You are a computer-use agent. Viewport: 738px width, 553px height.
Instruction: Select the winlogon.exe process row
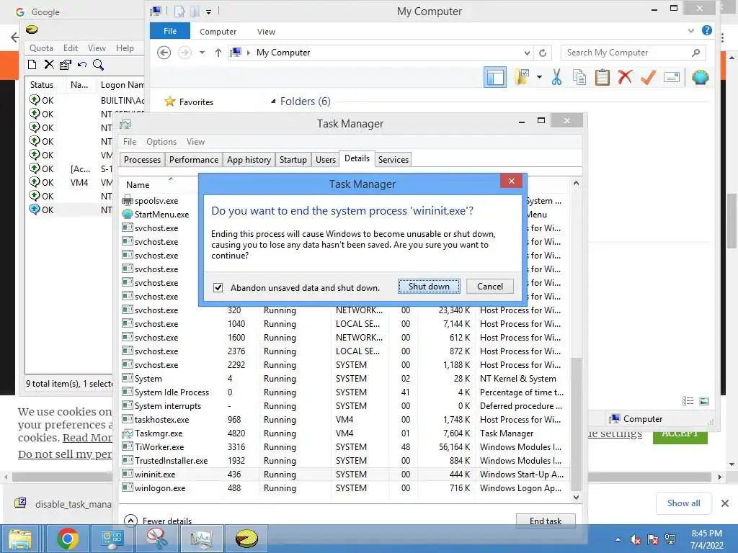pos(345,487)
